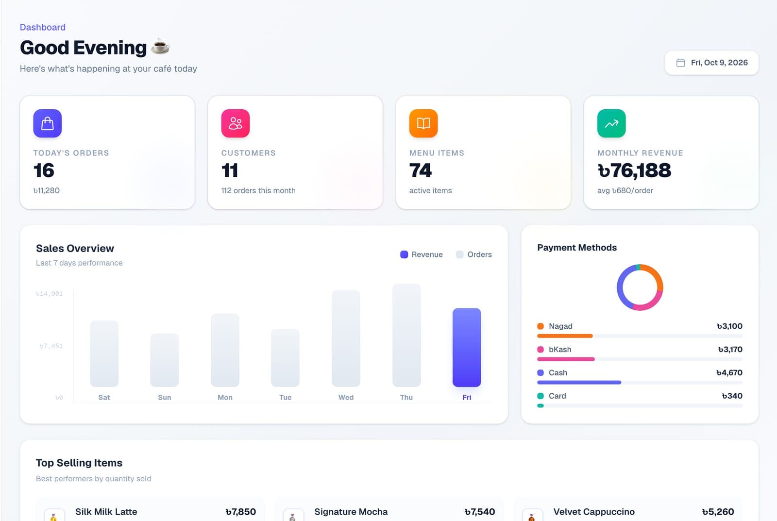Click the pink bKash color dot
Viewport: 777px width, 521px height.
pos(541,350)
